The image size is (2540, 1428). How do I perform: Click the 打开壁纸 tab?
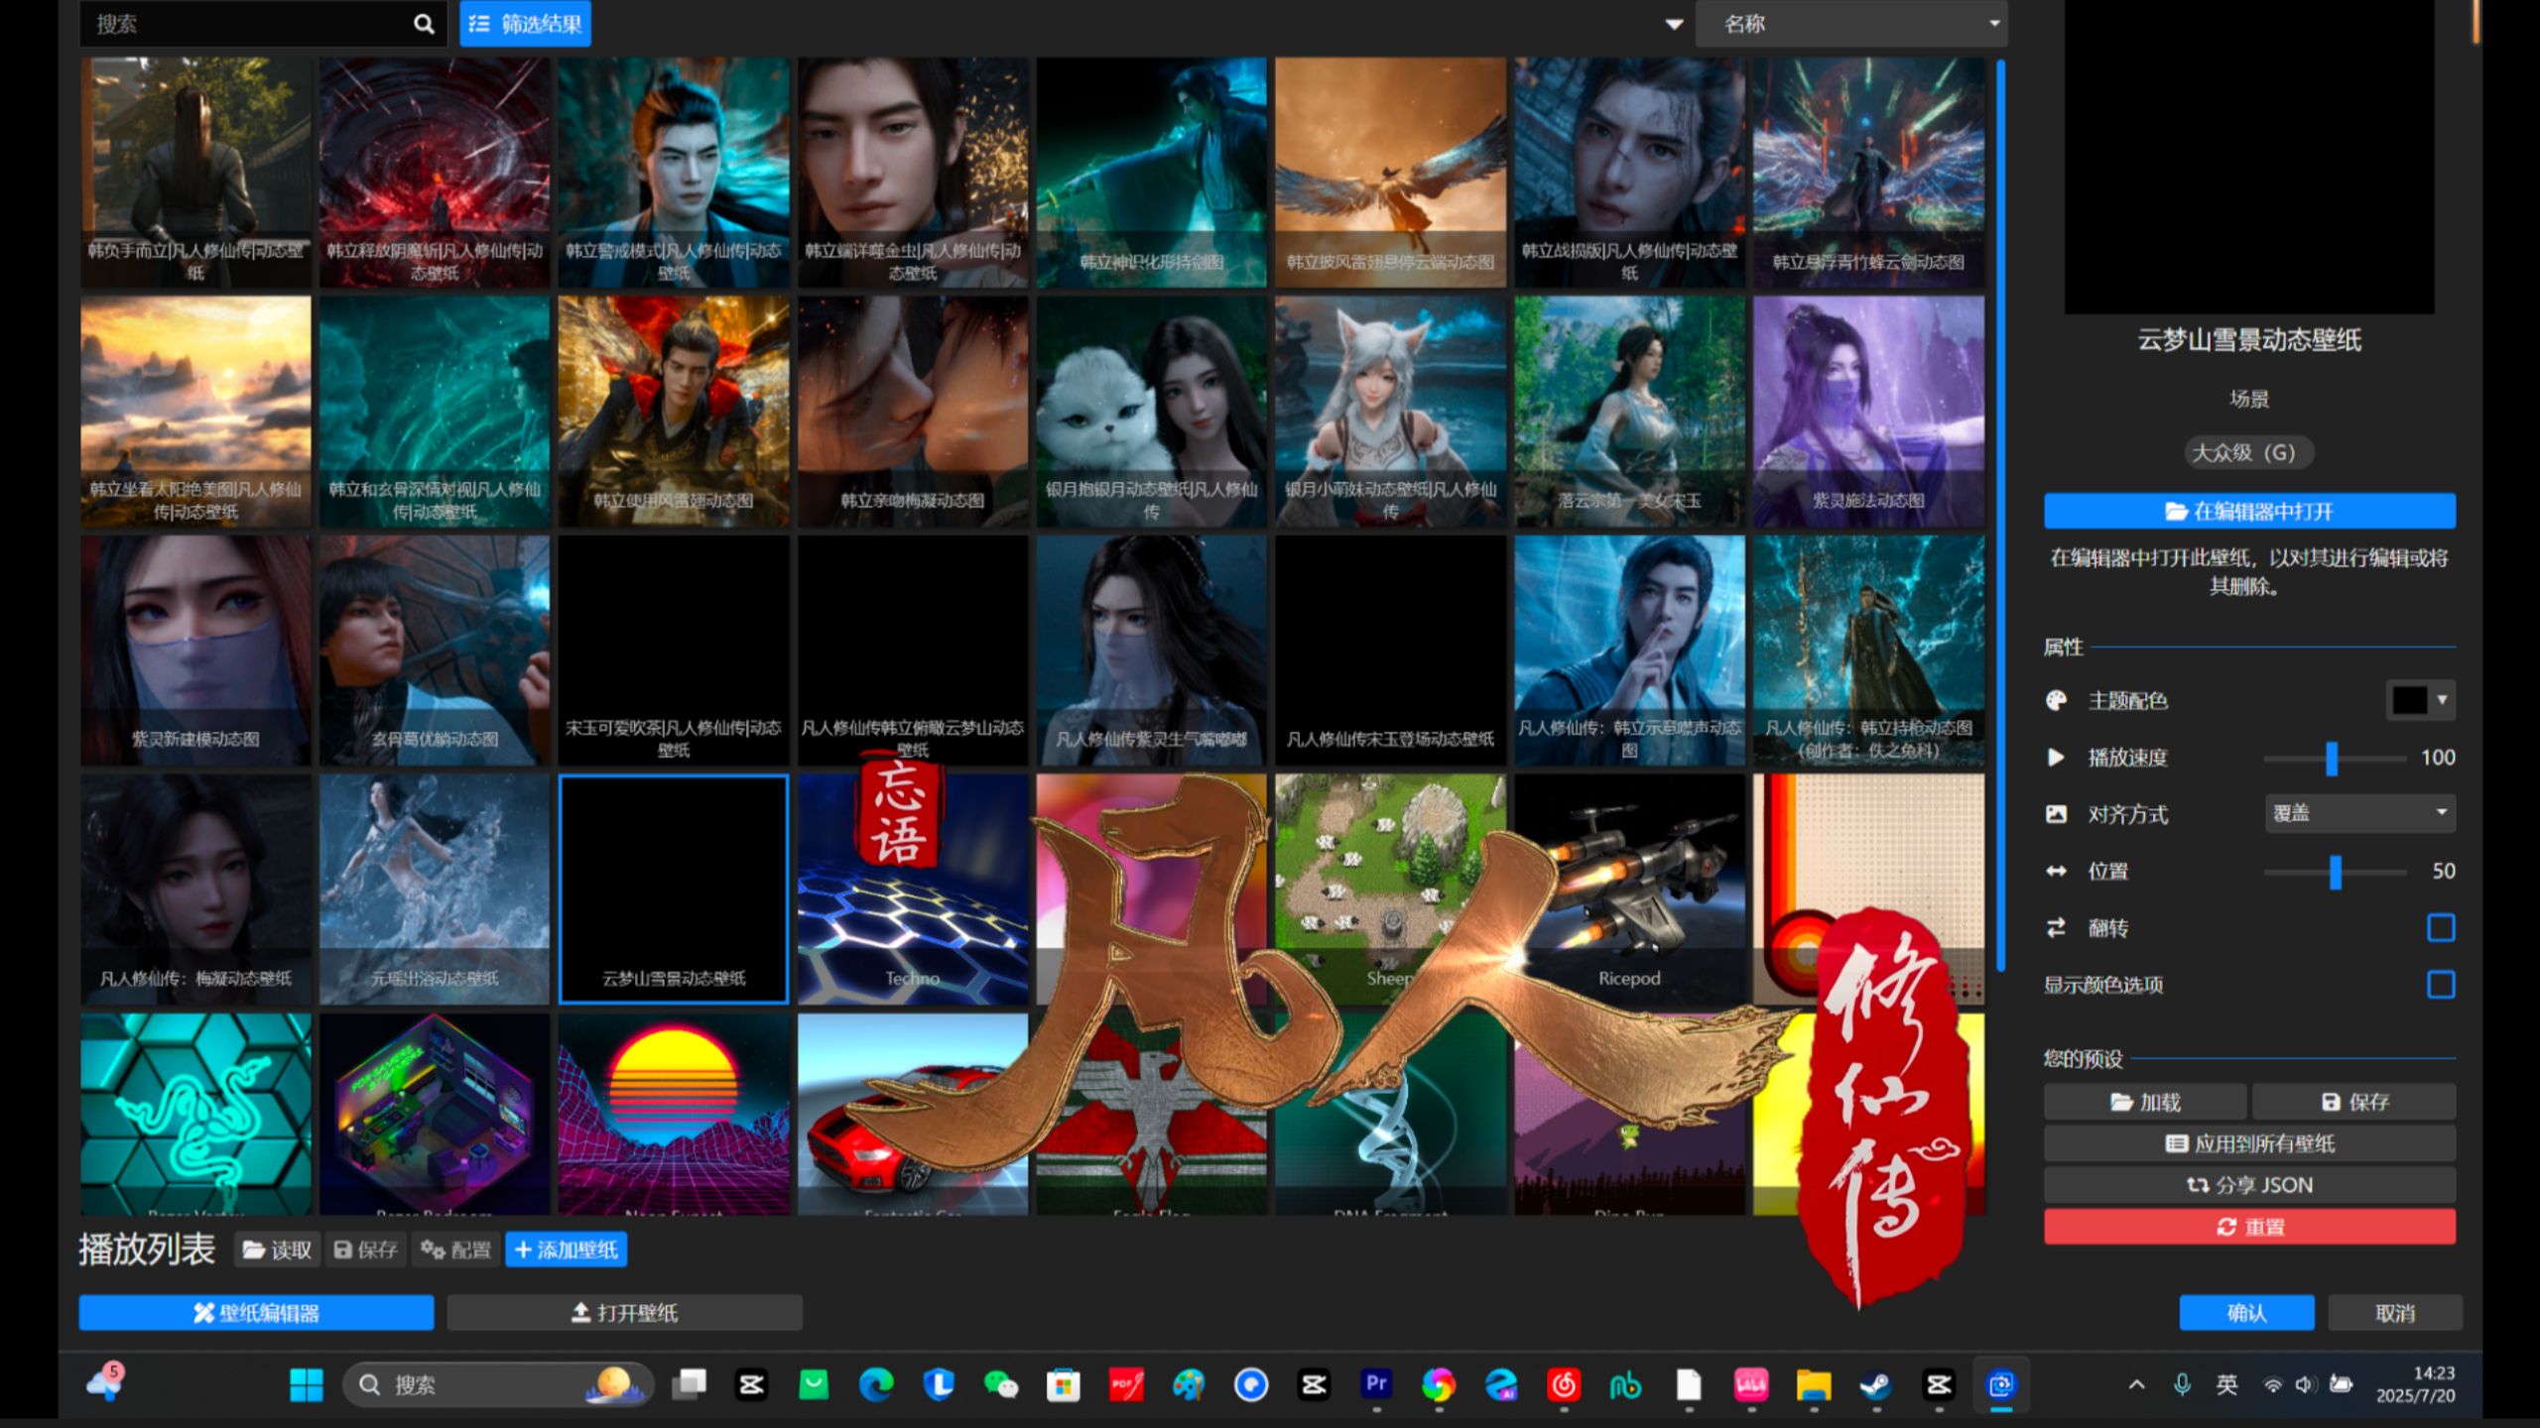[x=624, y=1313]
